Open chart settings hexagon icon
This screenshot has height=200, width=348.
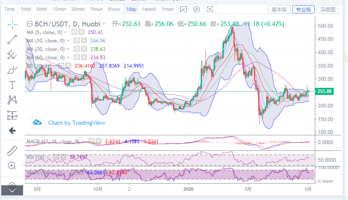click(196, 9)
